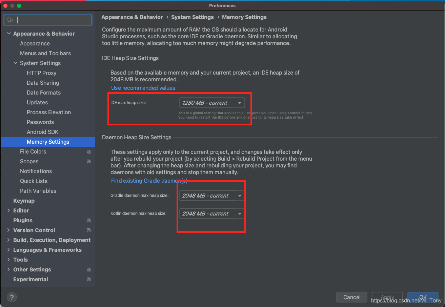This screenshot has width=445, height=307.
Task: Click project-level icon next to Experimental
Action: click(x=88, y=280)
